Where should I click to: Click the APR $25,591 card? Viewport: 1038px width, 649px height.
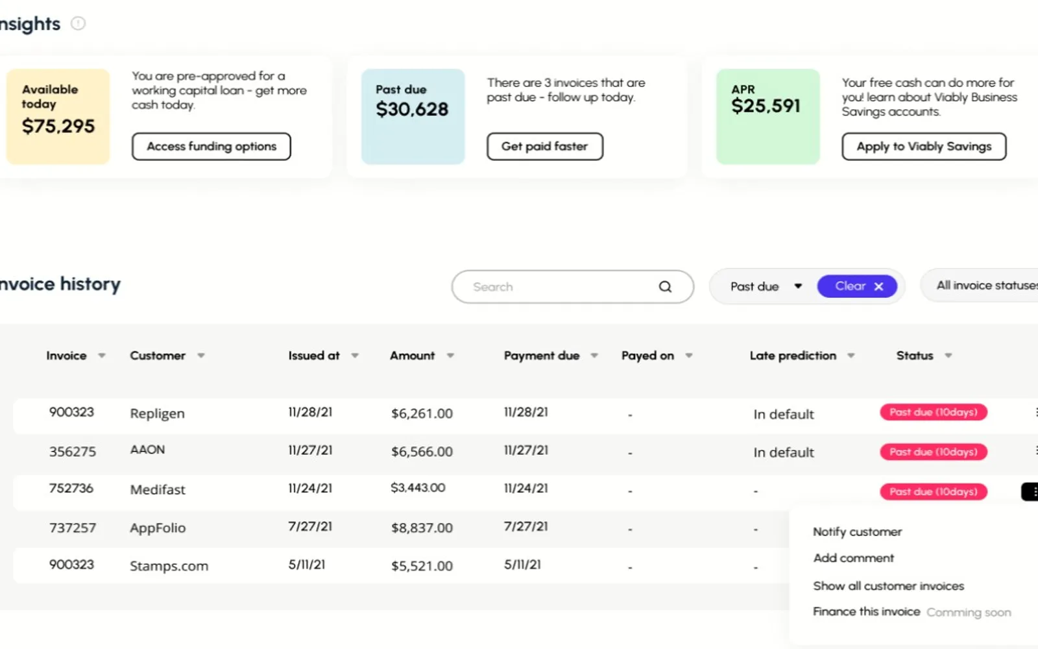(x=768, y=117)
